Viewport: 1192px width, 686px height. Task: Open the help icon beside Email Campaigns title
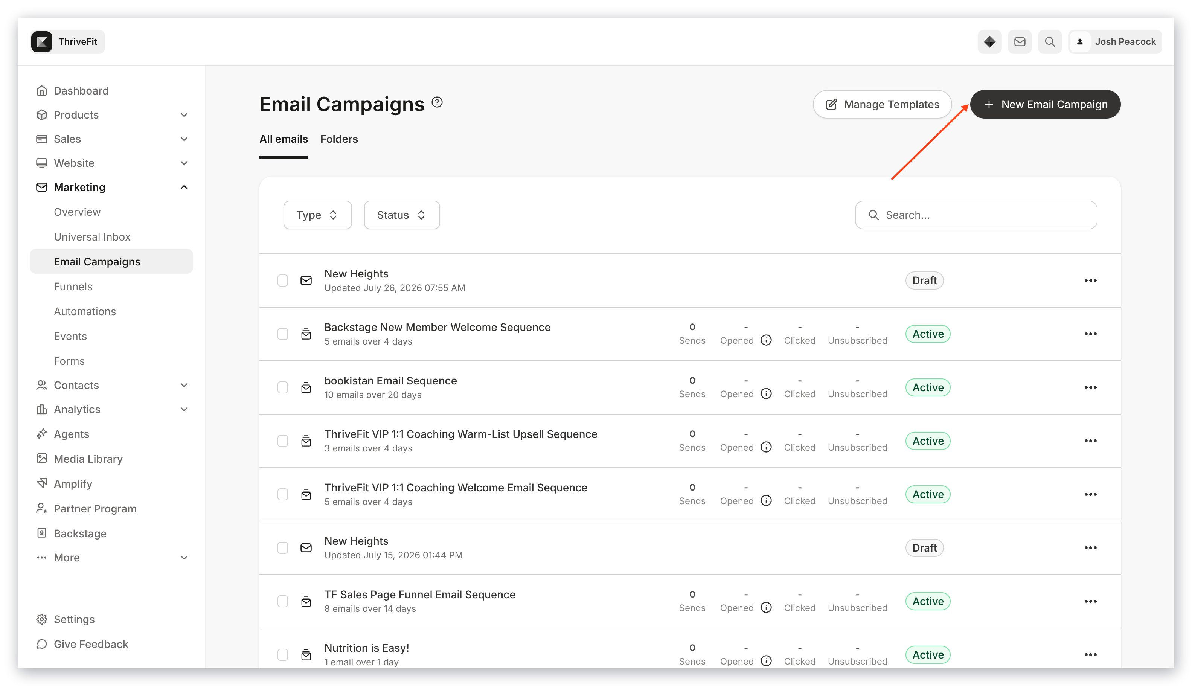coord(437,102)
